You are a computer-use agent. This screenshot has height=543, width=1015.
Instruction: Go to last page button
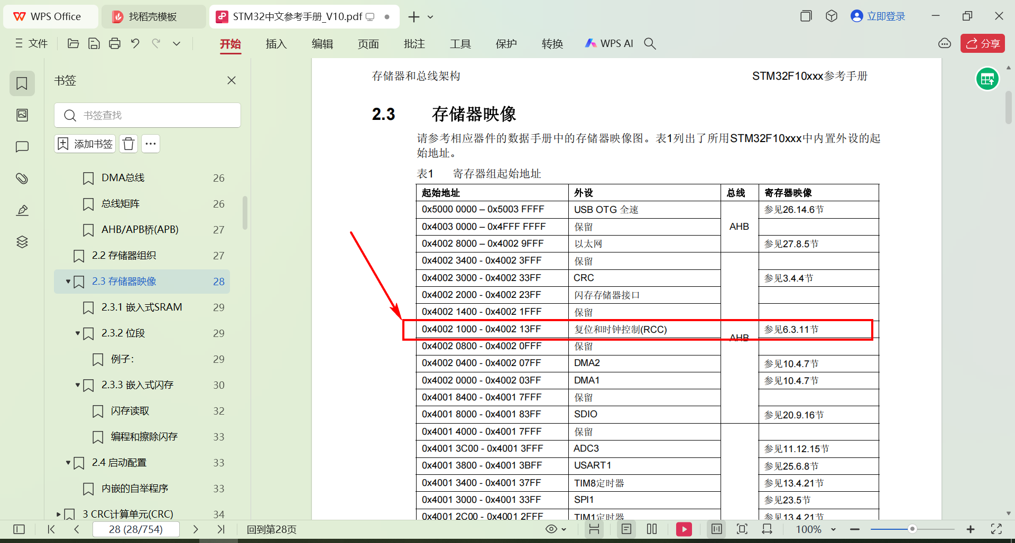click(221, 529)
